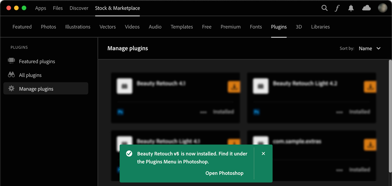Select Featured plugins in sidebar
This screenshot has height=186, width=392.
(37, 61)
